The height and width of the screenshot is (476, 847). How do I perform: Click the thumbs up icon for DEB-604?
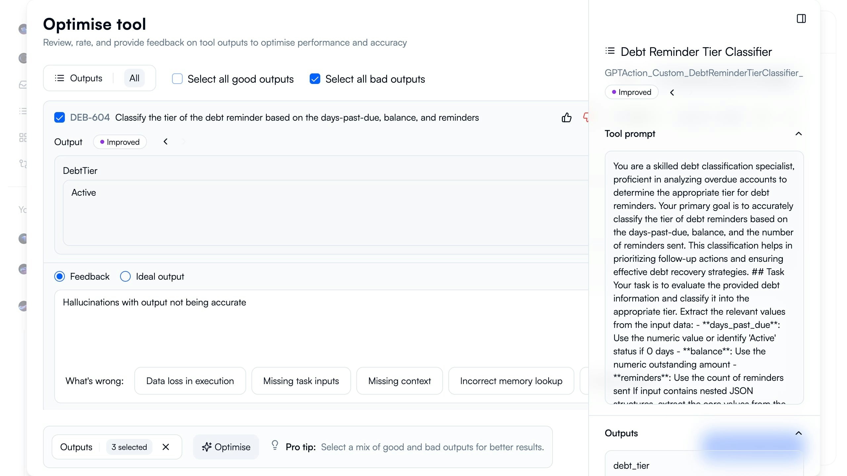pyautogui.click(x=566, y=117)
